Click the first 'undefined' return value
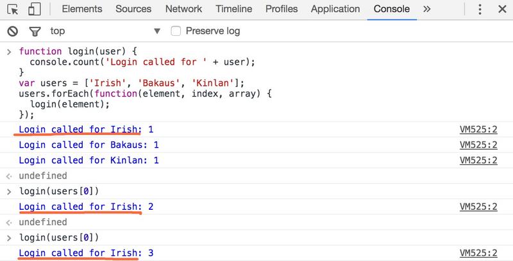Screen dimensions: 513x261 click(x=43, y=176)
